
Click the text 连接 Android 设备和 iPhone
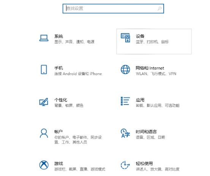tap(78, 74)
